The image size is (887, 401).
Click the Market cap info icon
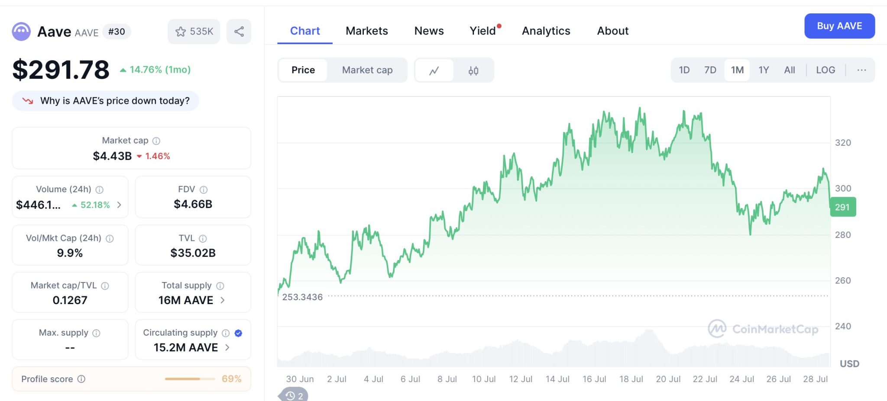pos(157,141)
